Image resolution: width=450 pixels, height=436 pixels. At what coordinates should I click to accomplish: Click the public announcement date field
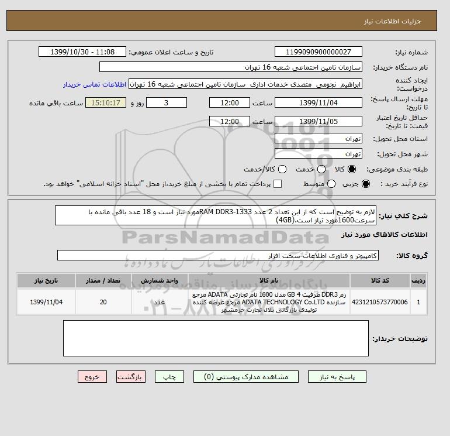tap(82, 52)
